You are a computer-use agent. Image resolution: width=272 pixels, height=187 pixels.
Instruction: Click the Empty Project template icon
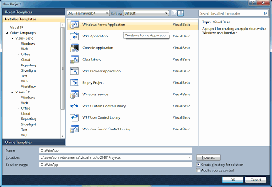click(x=74, y=82)
